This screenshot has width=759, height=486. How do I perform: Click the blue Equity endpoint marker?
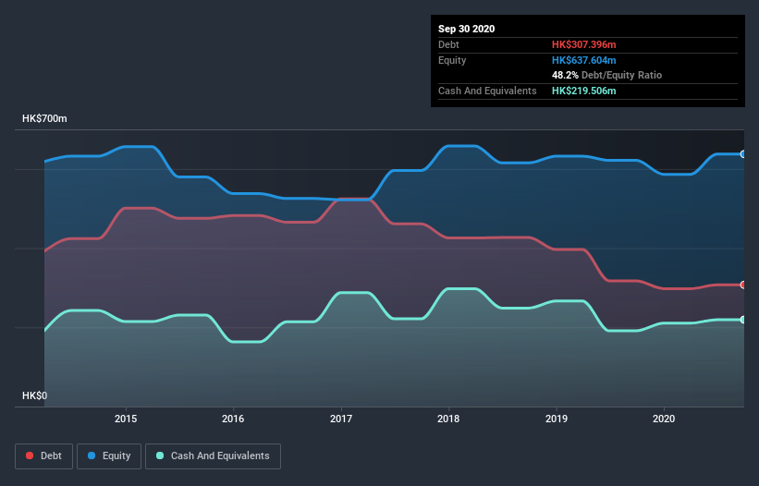tap(743, 154)
